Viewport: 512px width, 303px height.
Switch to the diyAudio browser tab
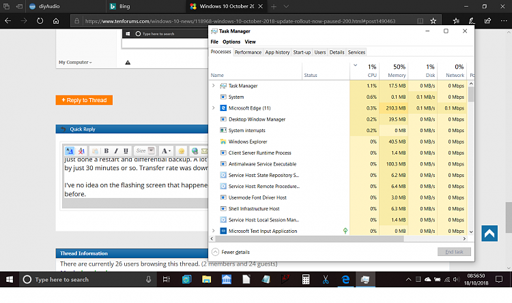[66, 6]
